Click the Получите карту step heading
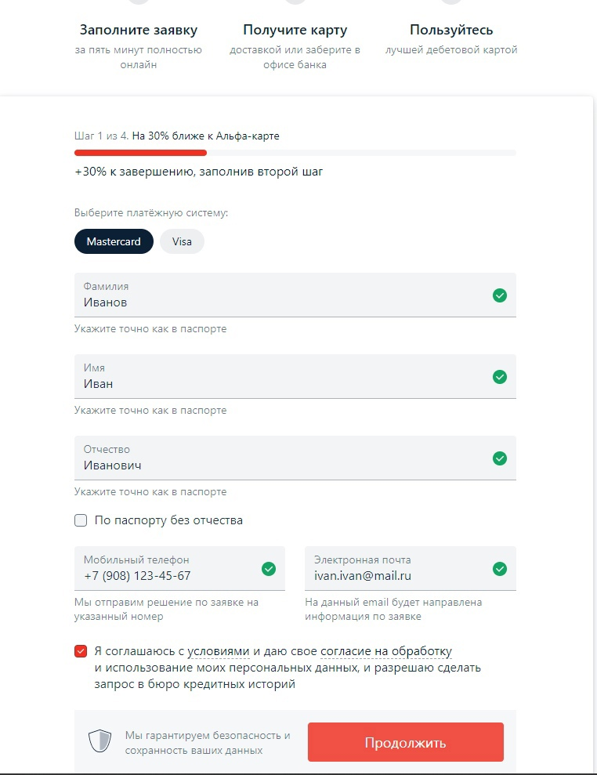Screen dimensions: 597x775 295,30
